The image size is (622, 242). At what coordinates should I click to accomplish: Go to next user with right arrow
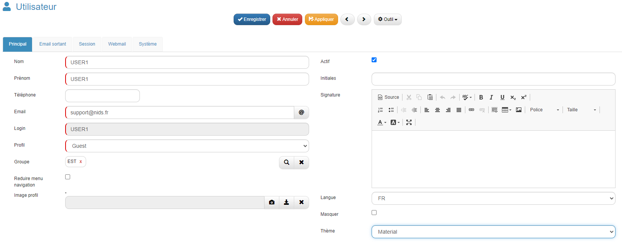364,19
